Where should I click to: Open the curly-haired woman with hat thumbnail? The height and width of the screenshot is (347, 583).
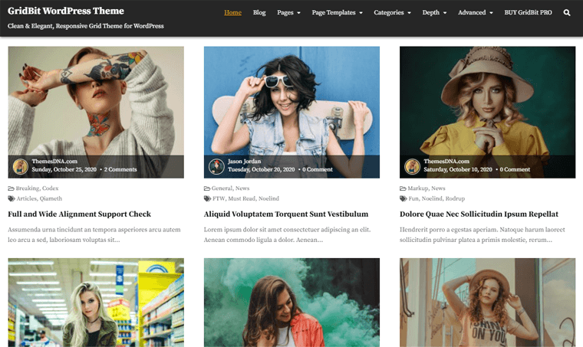(x=487, y=303)
